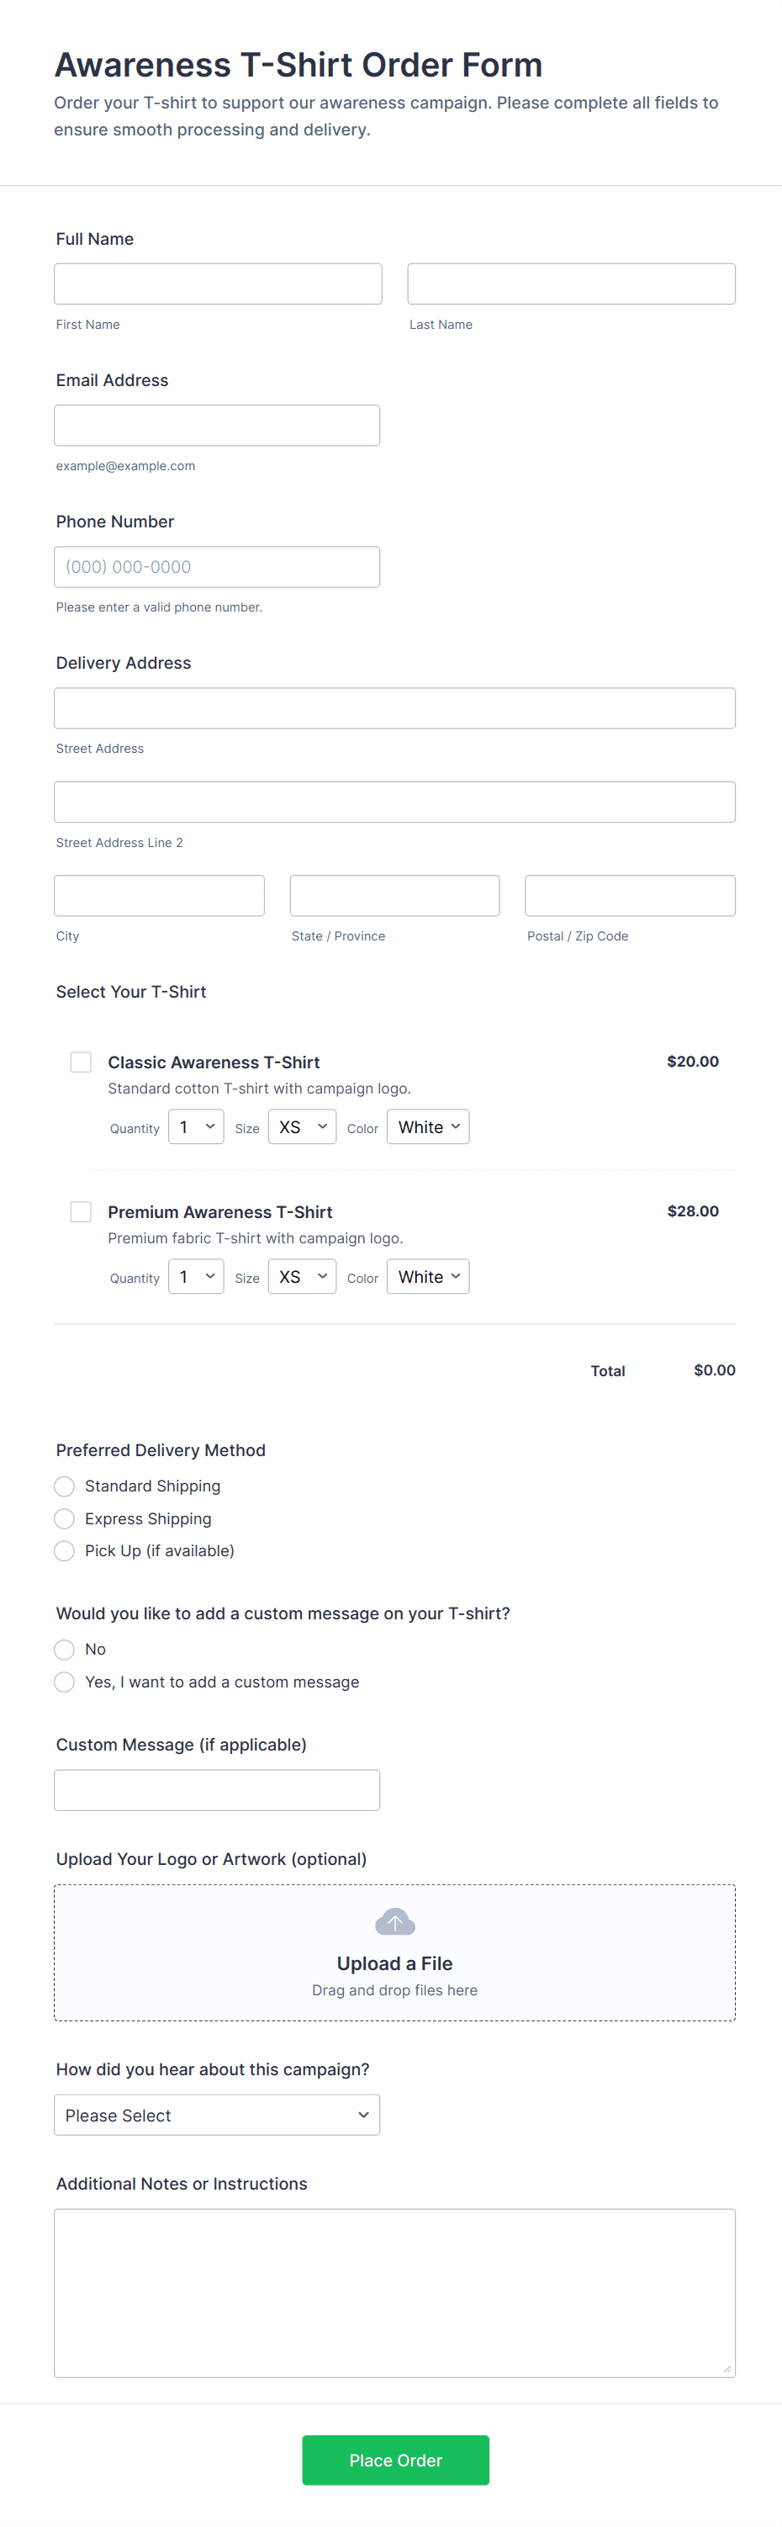Choose Pick Up (if available) option
Viewport: 782px width, 2527px height.
pos(65,1551)
